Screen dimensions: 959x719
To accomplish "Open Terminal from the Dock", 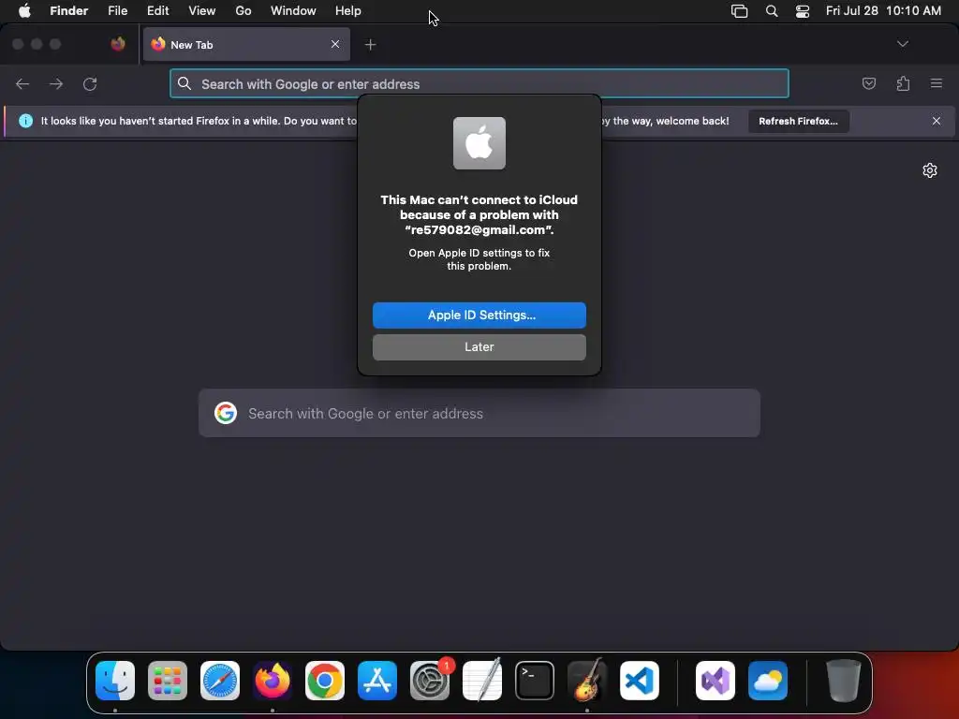I will (535, 681).
